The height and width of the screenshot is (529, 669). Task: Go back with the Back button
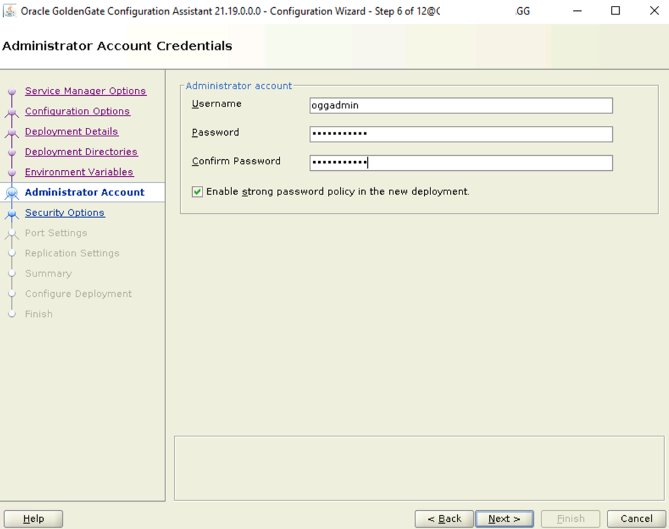[444, 519]
